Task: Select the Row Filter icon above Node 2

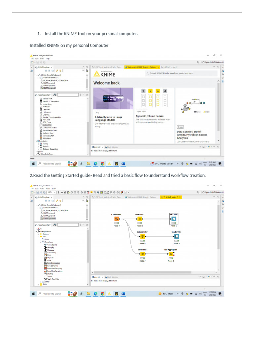Action: tap(140, 219)
